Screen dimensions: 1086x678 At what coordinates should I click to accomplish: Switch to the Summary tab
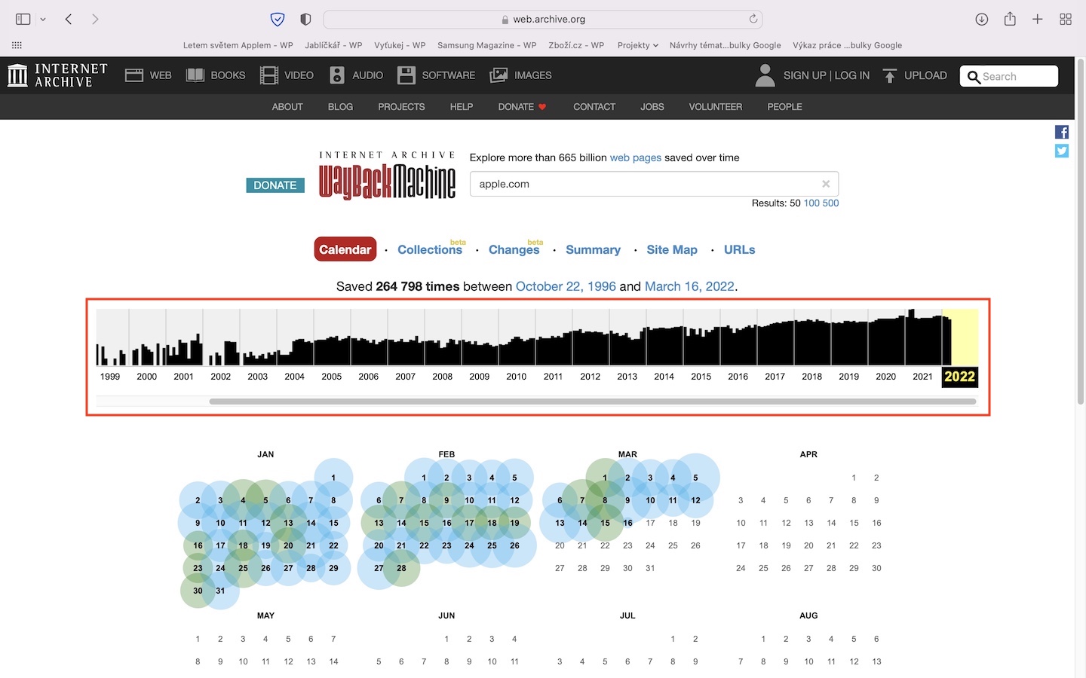coord(594,249)
